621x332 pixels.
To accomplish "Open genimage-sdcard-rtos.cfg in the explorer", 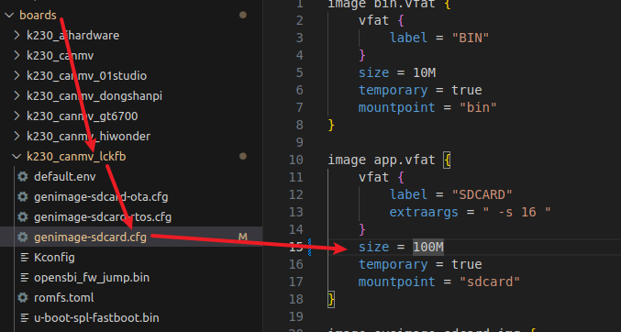I will point(103,217).
